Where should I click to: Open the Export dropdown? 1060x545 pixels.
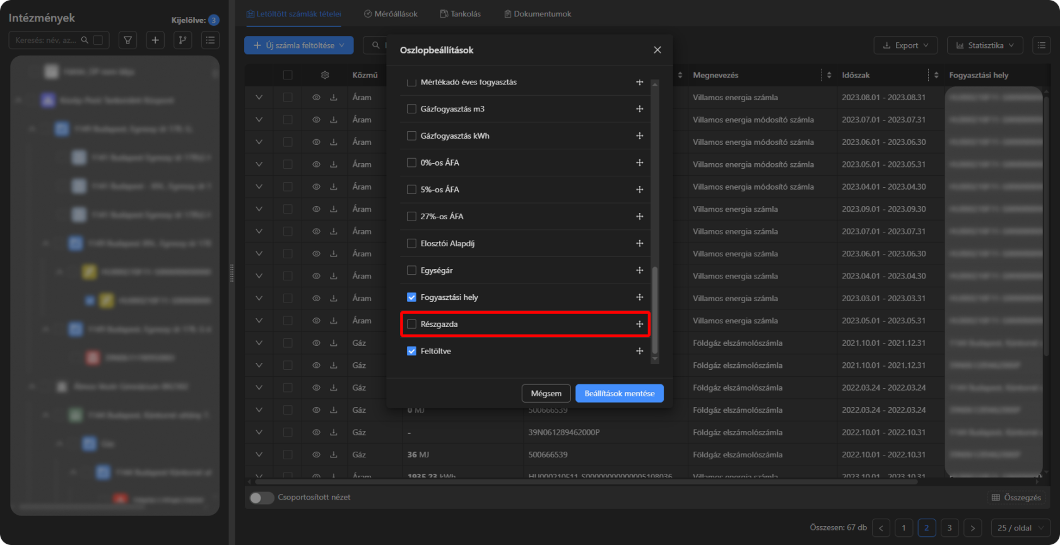(x=905, y=45)
